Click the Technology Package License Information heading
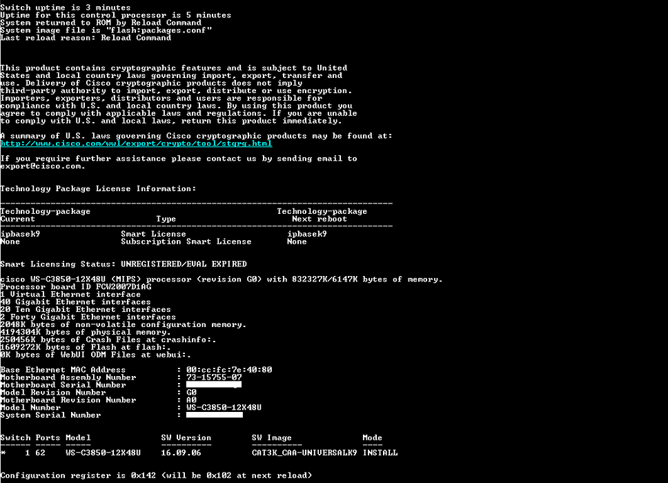Viewport: 668px width, 483px height. [98, 189]
